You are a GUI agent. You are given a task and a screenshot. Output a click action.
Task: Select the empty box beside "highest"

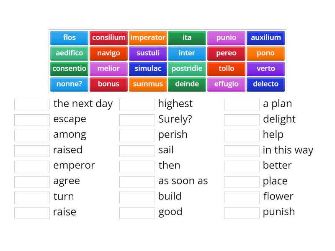(x=137, y=104)
